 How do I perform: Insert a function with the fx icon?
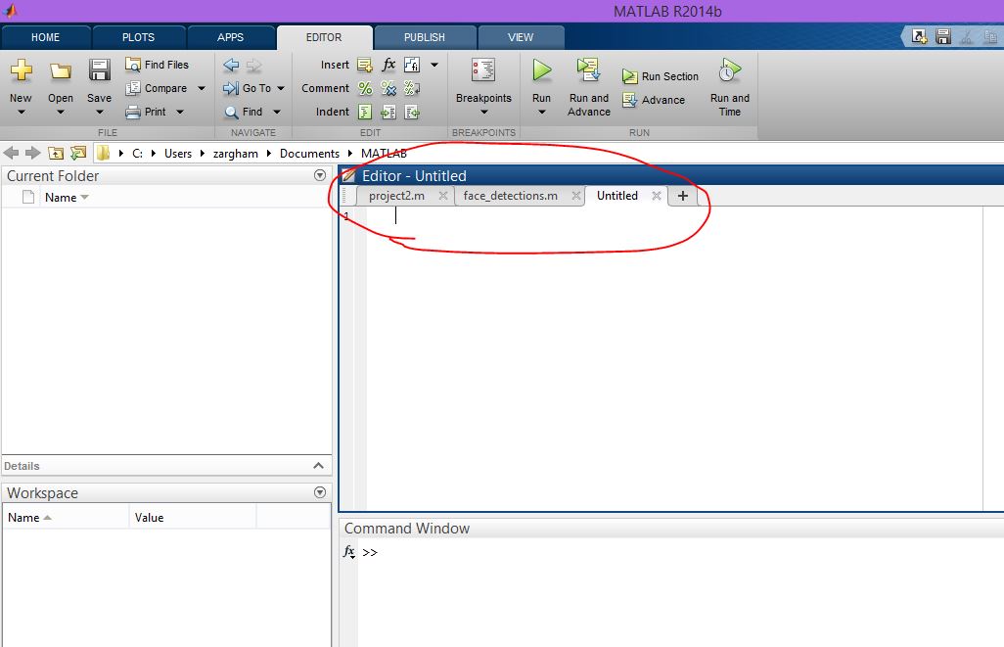point(388,65)
